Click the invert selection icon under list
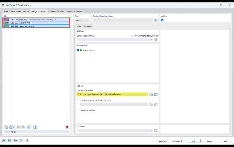This screenshot has height=147, width=234. pos(23,127)
